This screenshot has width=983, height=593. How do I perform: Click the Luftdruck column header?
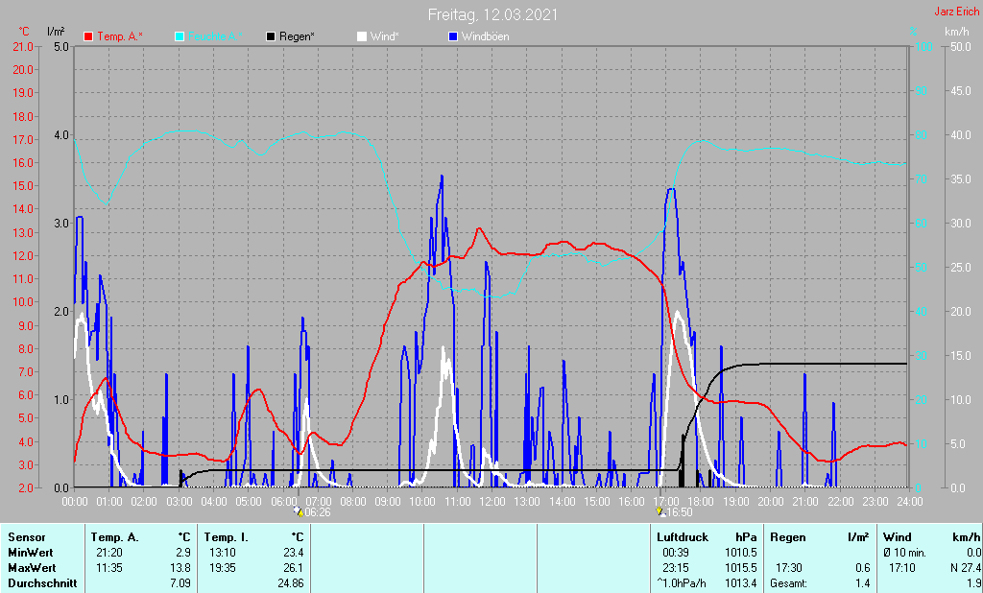click(x=683, y=537)
